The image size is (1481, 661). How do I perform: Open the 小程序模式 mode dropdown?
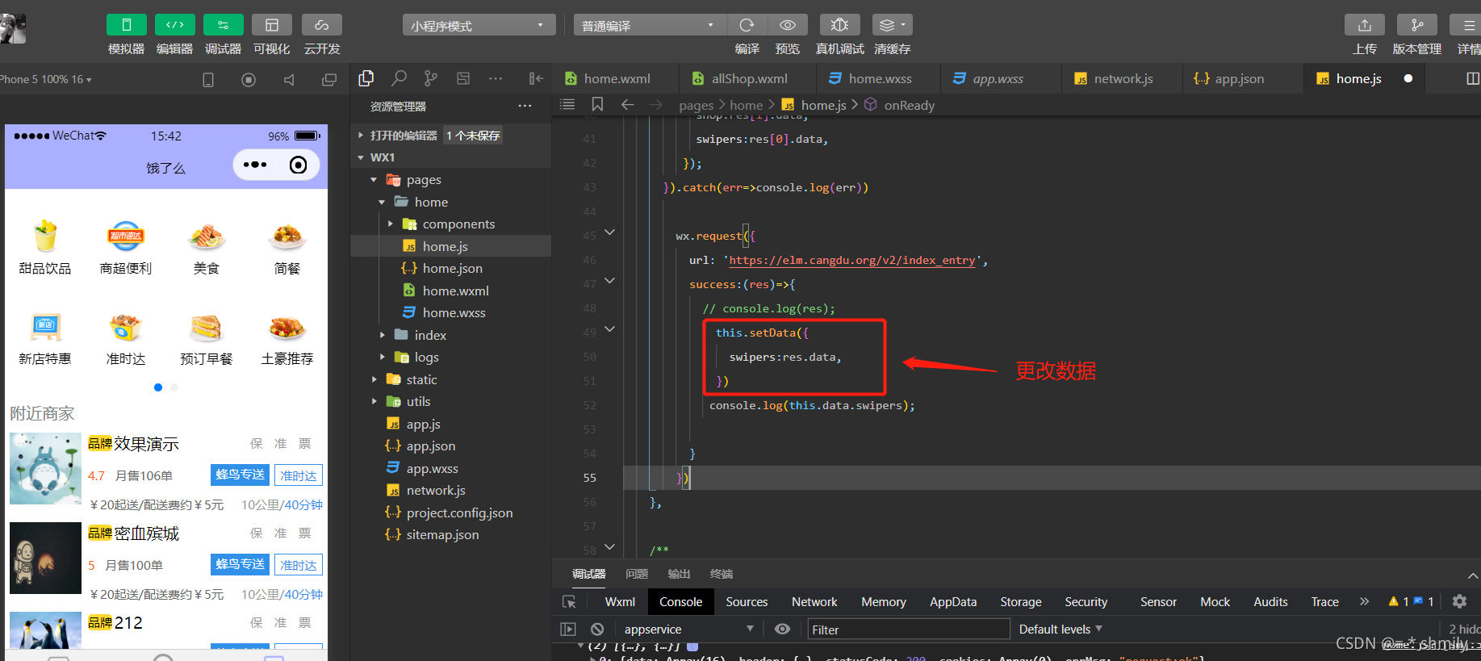coord(479,25)
